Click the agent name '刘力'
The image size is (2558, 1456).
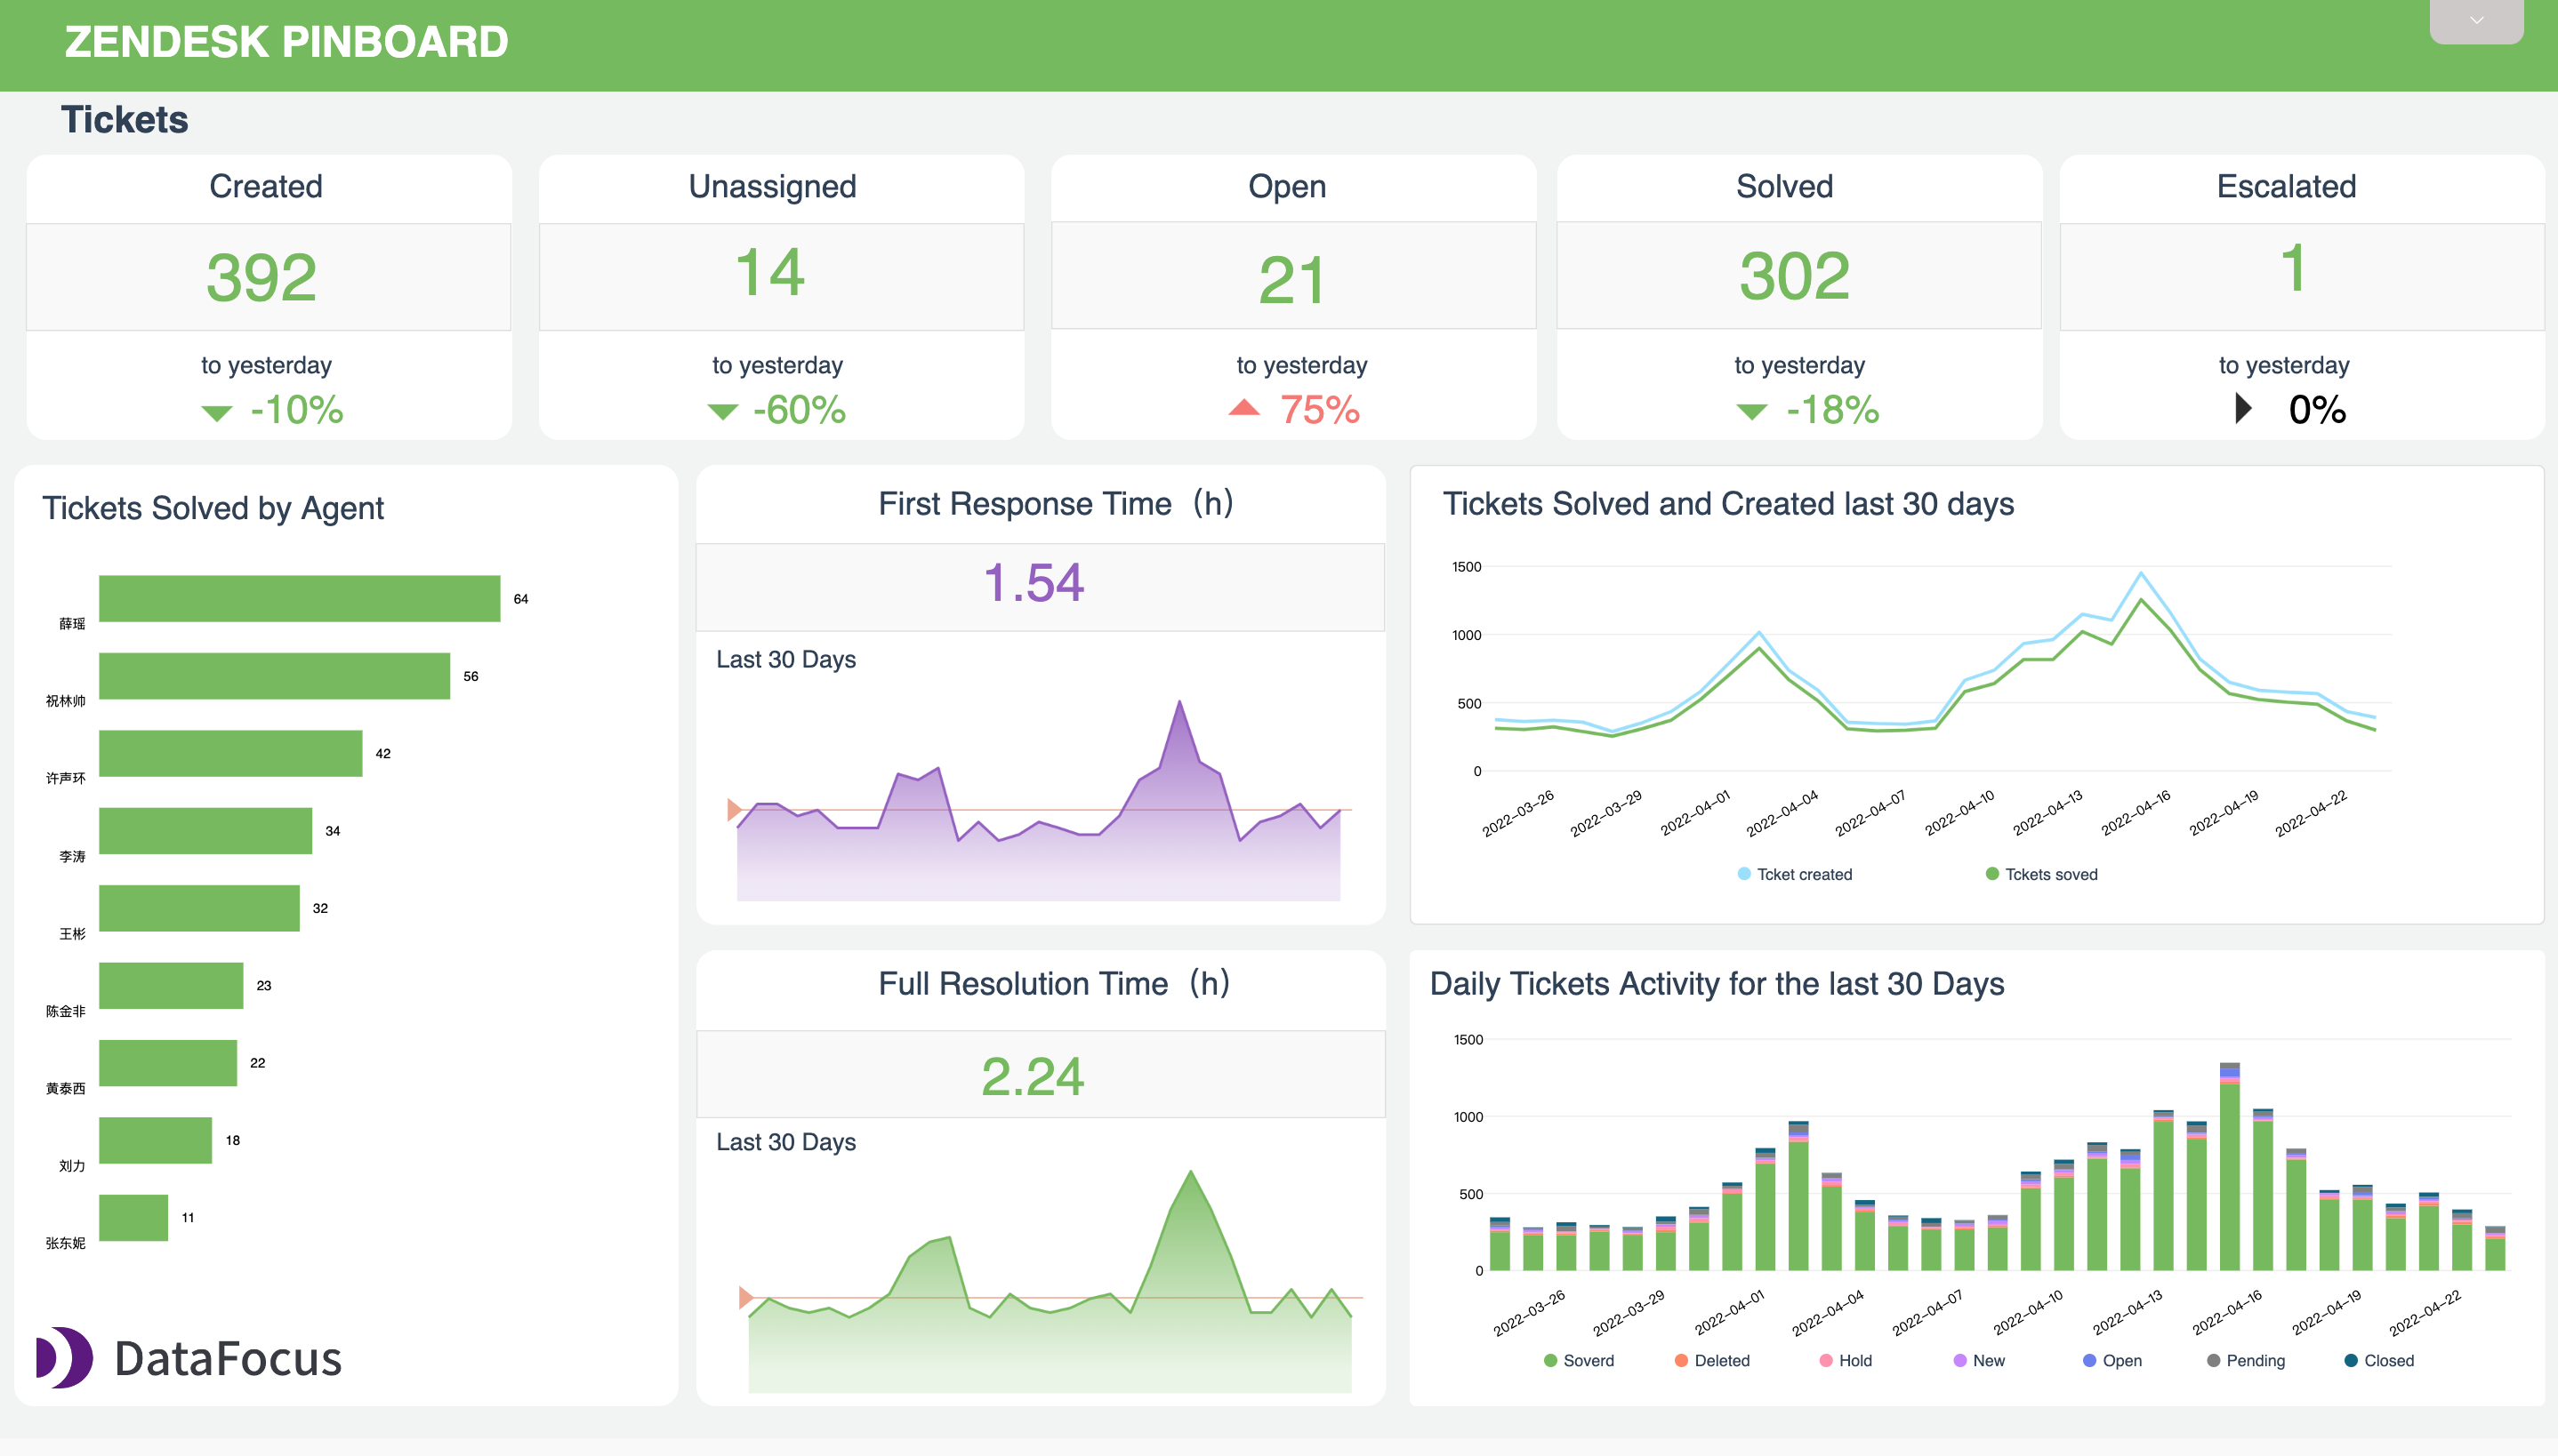72,1166
